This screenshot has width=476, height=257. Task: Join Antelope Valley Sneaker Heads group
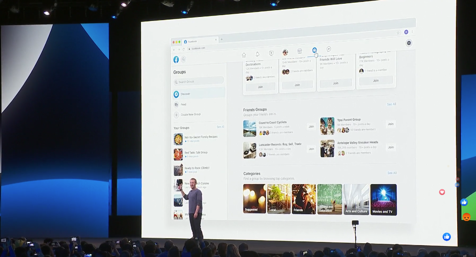391,147
